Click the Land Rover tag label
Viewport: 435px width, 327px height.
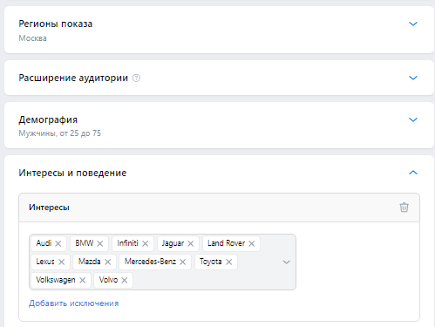(x=226, y=243)
